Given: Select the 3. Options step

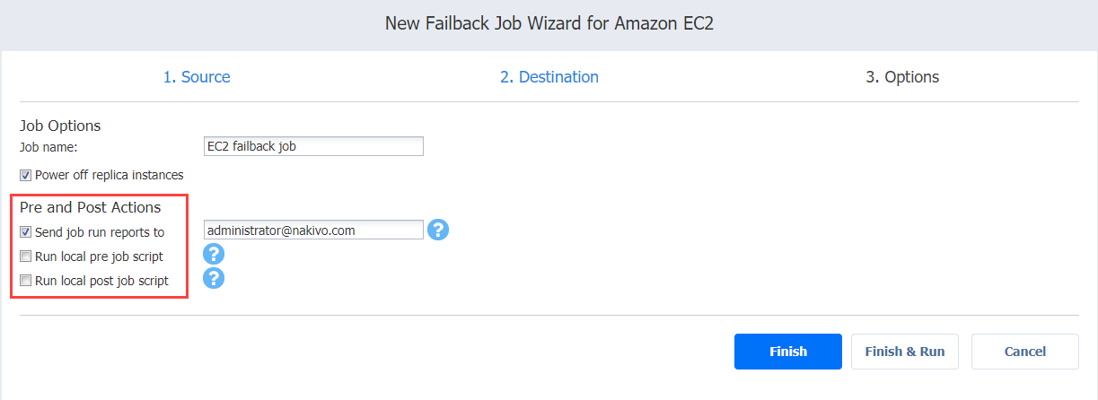Looking at the screenshot, I should point(902,77).
